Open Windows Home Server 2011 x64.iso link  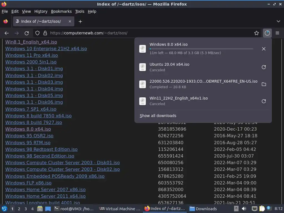(x=45, y=196)
